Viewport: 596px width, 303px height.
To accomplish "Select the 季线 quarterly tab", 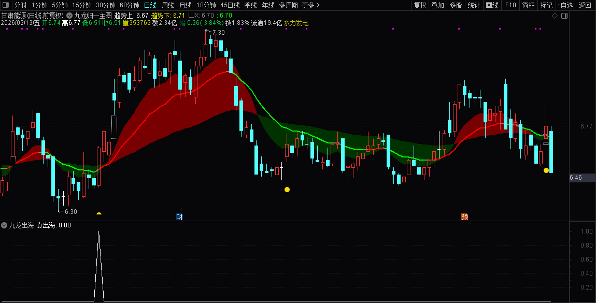I will coord(250,5).
